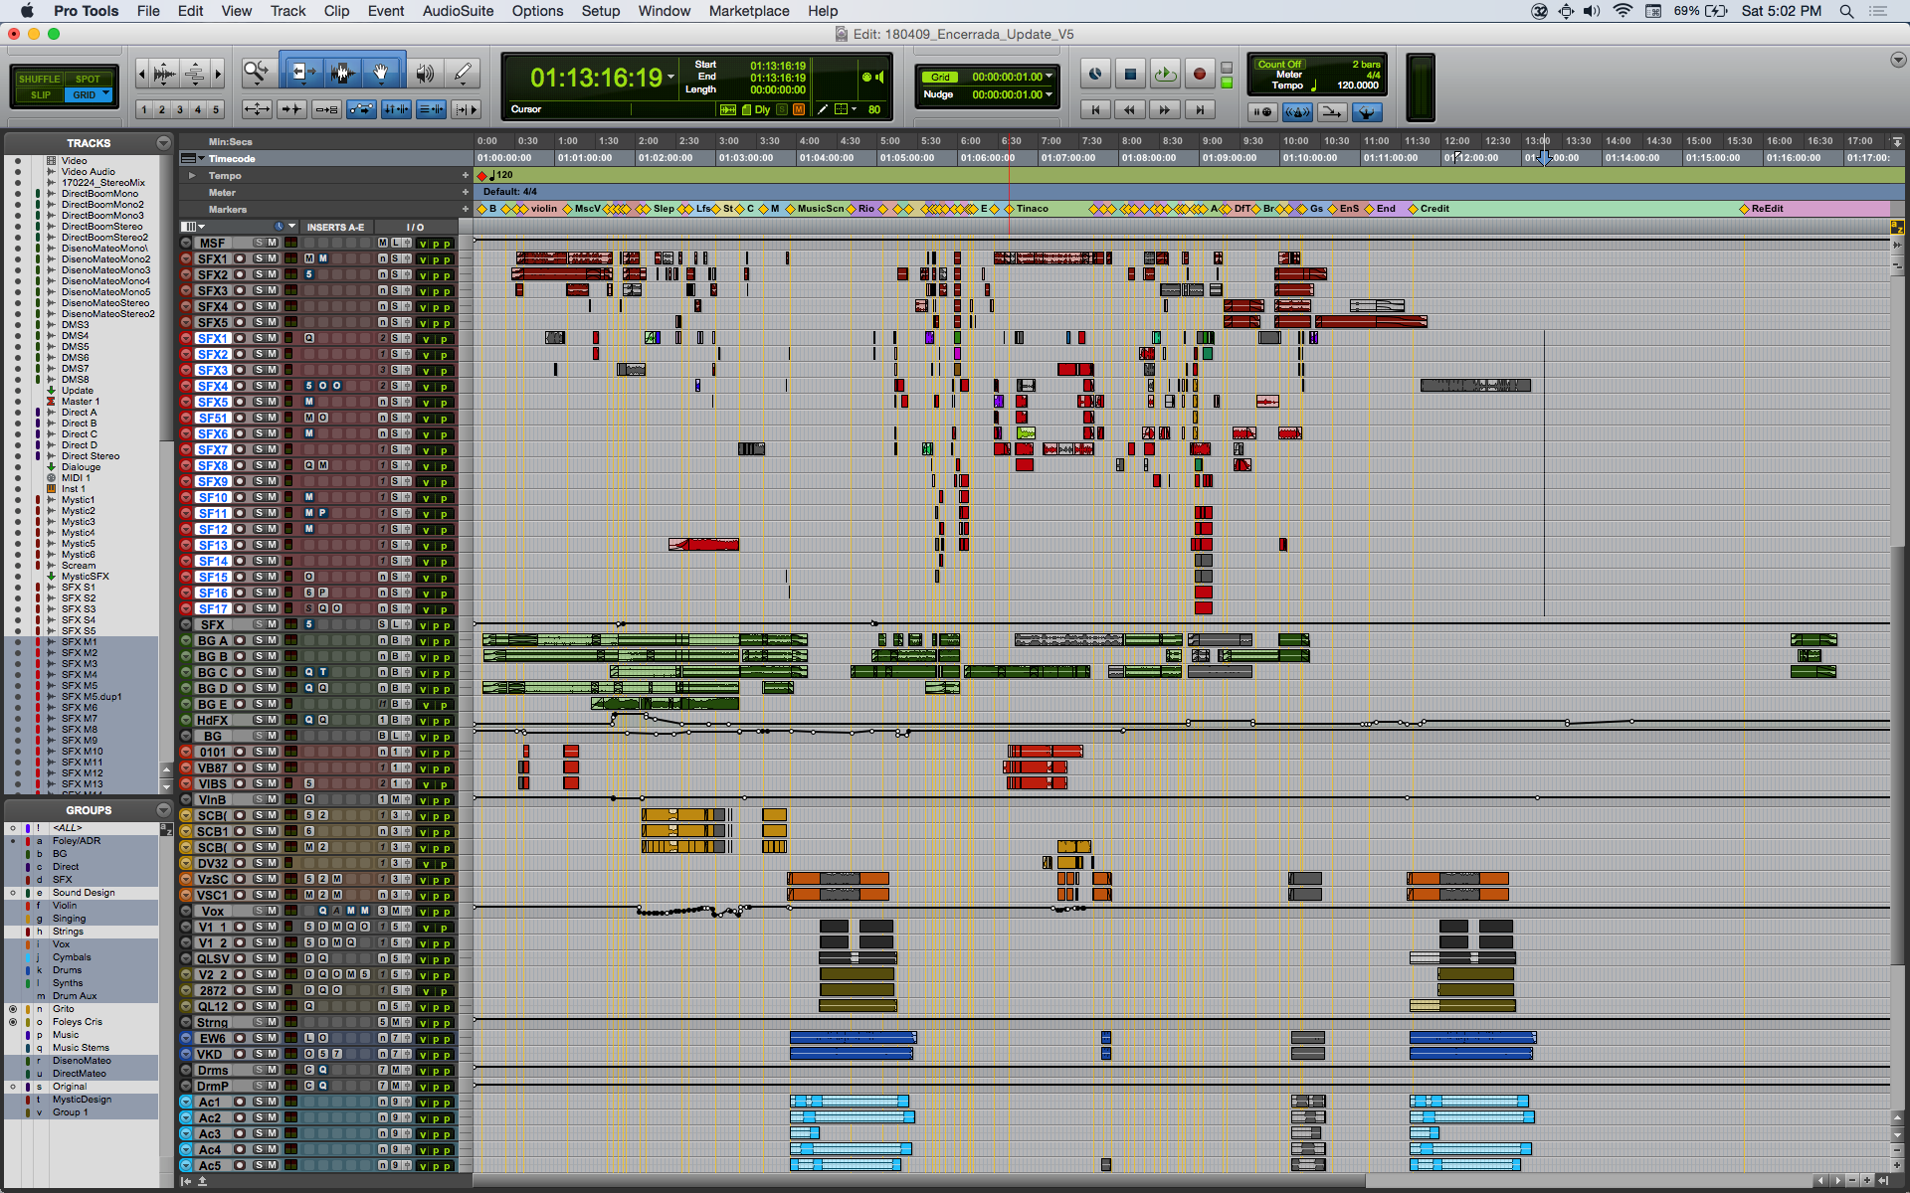Open the AudioSuite menu
Viewport: 1910px width, 1193px height.
coord(458,11)
